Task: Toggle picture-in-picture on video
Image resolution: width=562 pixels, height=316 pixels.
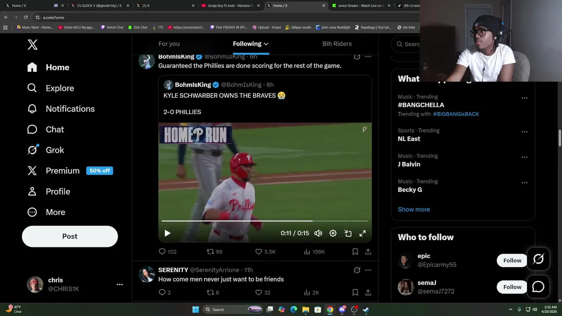Action: pyautogui.click(x=348, y=233)
